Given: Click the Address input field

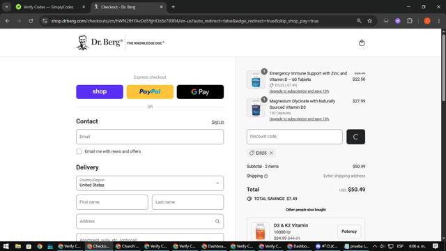Looking at the screenshot, I should pos(150,222).
